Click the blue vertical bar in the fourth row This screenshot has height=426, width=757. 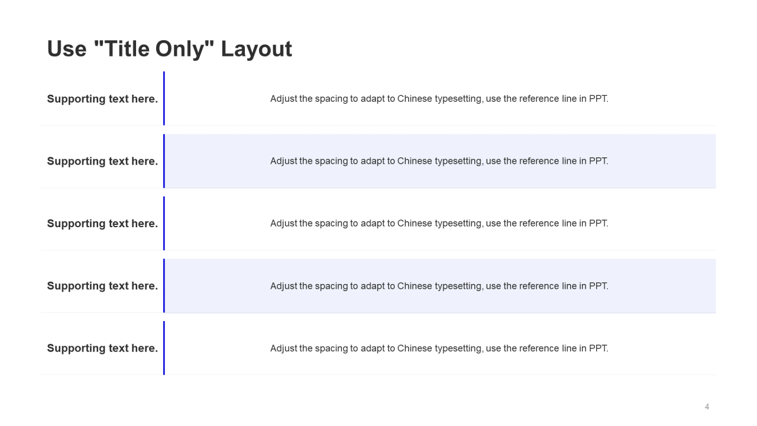click(x=164, y=286)
